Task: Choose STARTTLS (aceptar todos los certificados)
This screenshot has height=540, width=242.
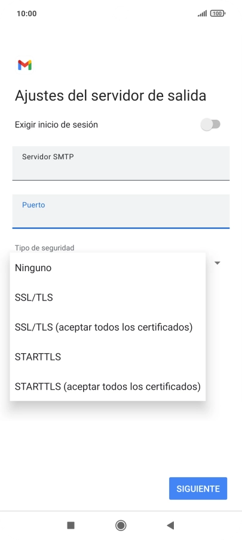Action: click(108, 386)
